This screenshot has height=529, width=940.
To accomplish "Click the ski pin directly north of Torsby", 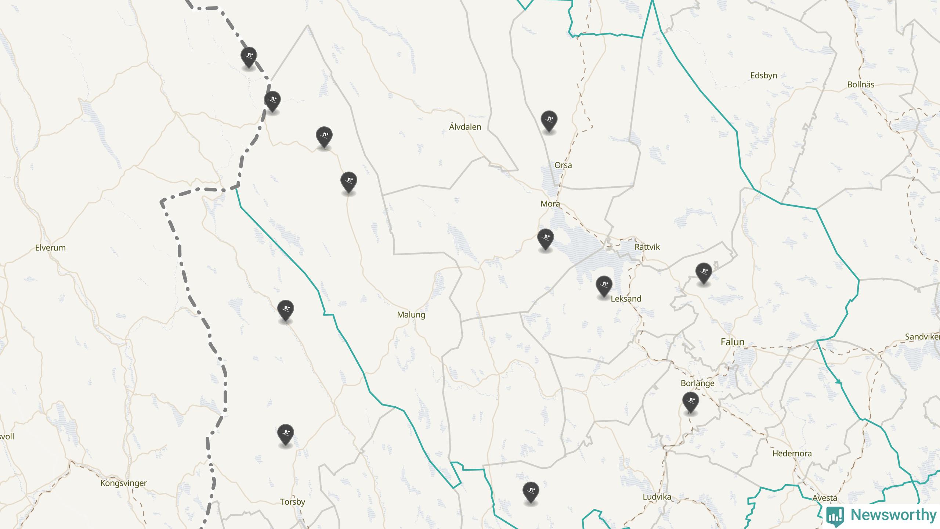I will 285,435.
